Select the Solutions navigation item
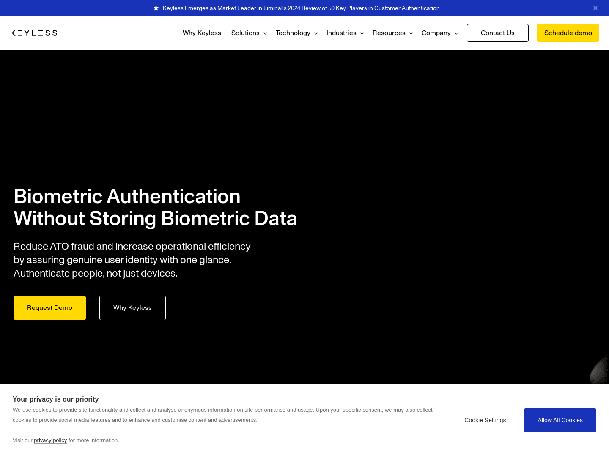This screenshot has height=456, width=609. coord(246,33)
